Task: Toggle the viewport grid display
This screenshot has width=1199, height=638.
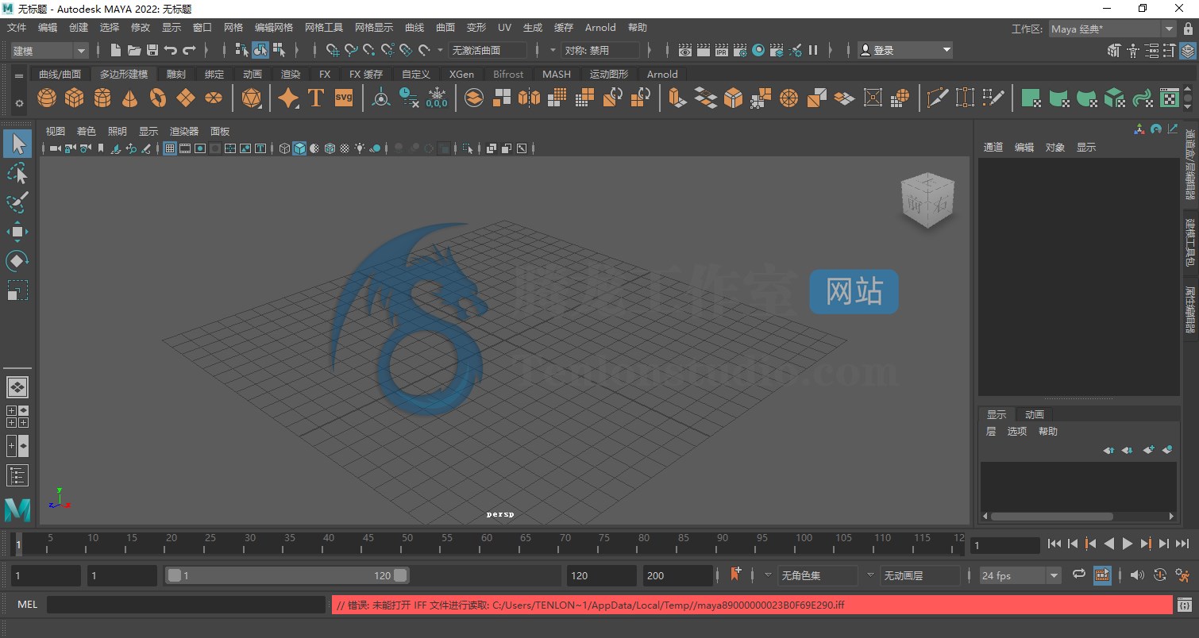Action: [x=170, y=148]
